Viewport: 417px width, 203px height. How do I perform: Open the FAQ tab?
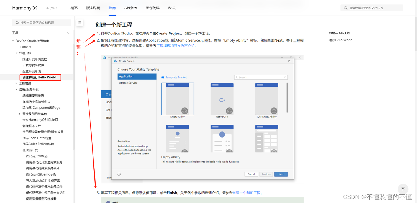pyautogui.click(x=172, y=8)
